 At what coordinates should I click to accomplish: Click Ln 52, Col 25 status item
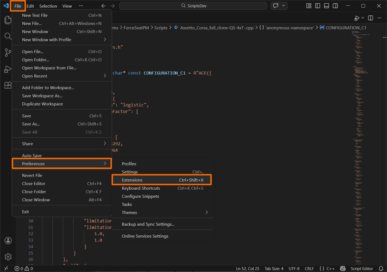tap(248, 268)
